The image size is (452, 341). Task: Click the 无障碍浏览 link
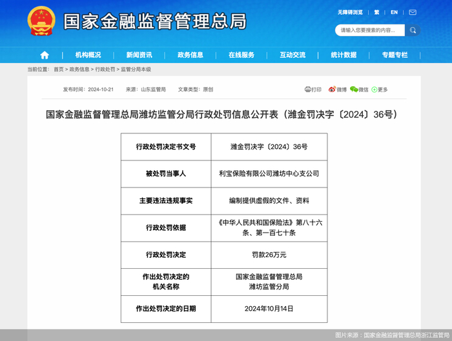pyautogui.click(x=350, y=12)
